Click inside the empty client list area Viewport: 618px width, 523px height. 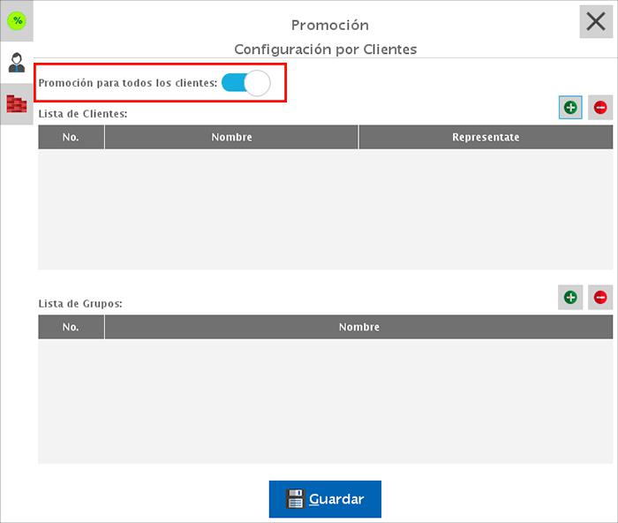coord(325,208)
